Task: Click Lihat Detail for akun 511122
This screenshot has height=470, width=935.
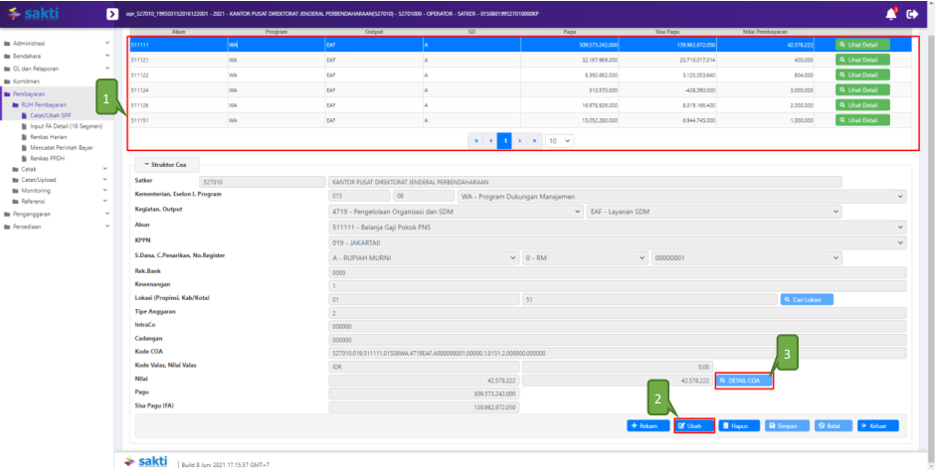Action: [x=862, y=75]
